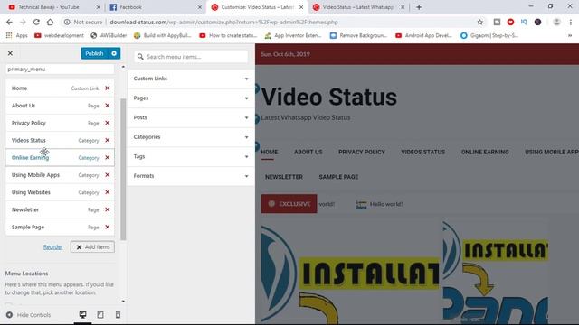Viewport: 579px width, 325px height.
Task: Remove the Online Earning menu item
Action: tap(108, 157)
